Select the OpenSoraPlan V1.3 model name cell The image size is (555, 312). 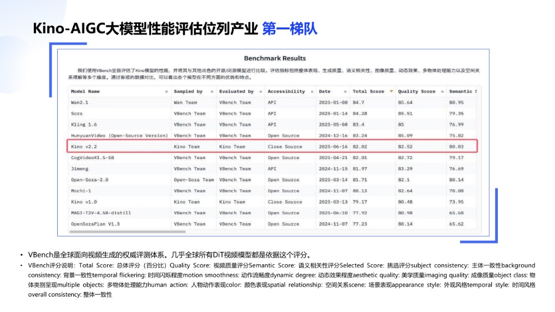[x=95, y=224]
